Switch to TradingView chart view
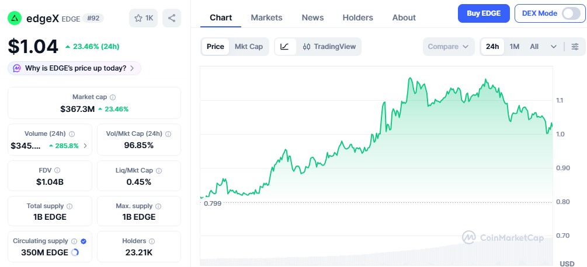The image size is (587, 267). coord(329,47)
